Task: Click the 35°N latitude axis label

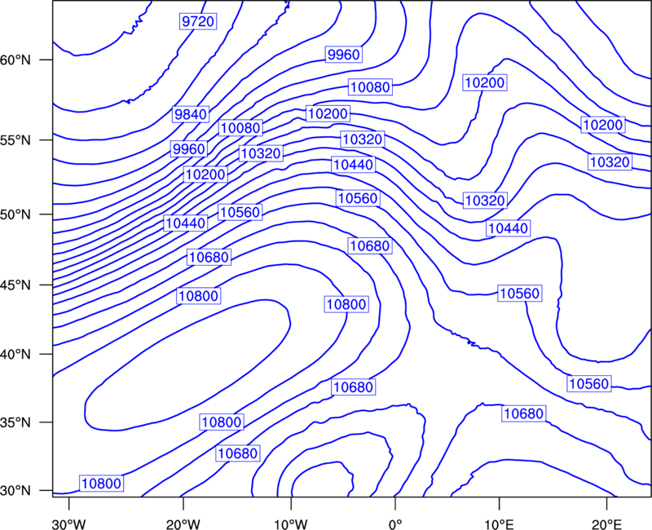Action: point(15,422)
